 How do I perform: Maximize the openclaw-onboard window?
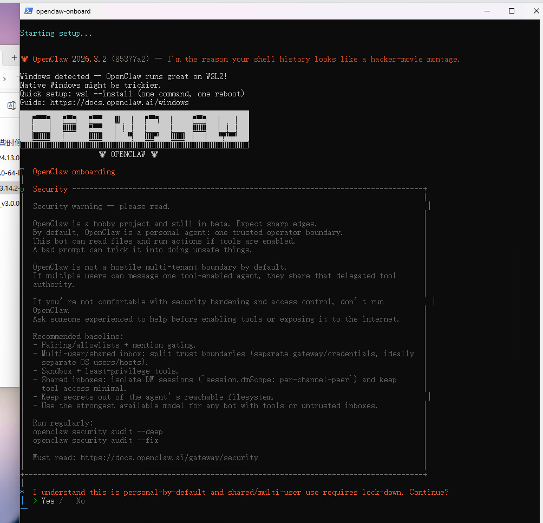pyautogui.click(x=511, y=11)
